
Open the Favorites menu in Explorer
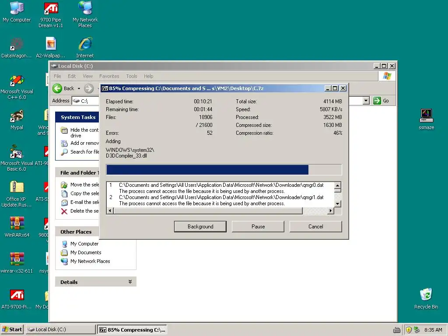[109, 76]
